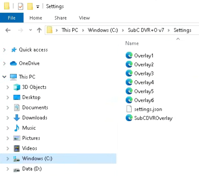
Task: Open the Share ribbon tab
Action: coord(61,18)
